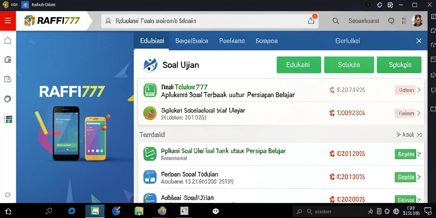Click green button on Persipa Belajar row
Image resolution: width=436 pixels, height=218 pixels.
[x=405, y=154]
